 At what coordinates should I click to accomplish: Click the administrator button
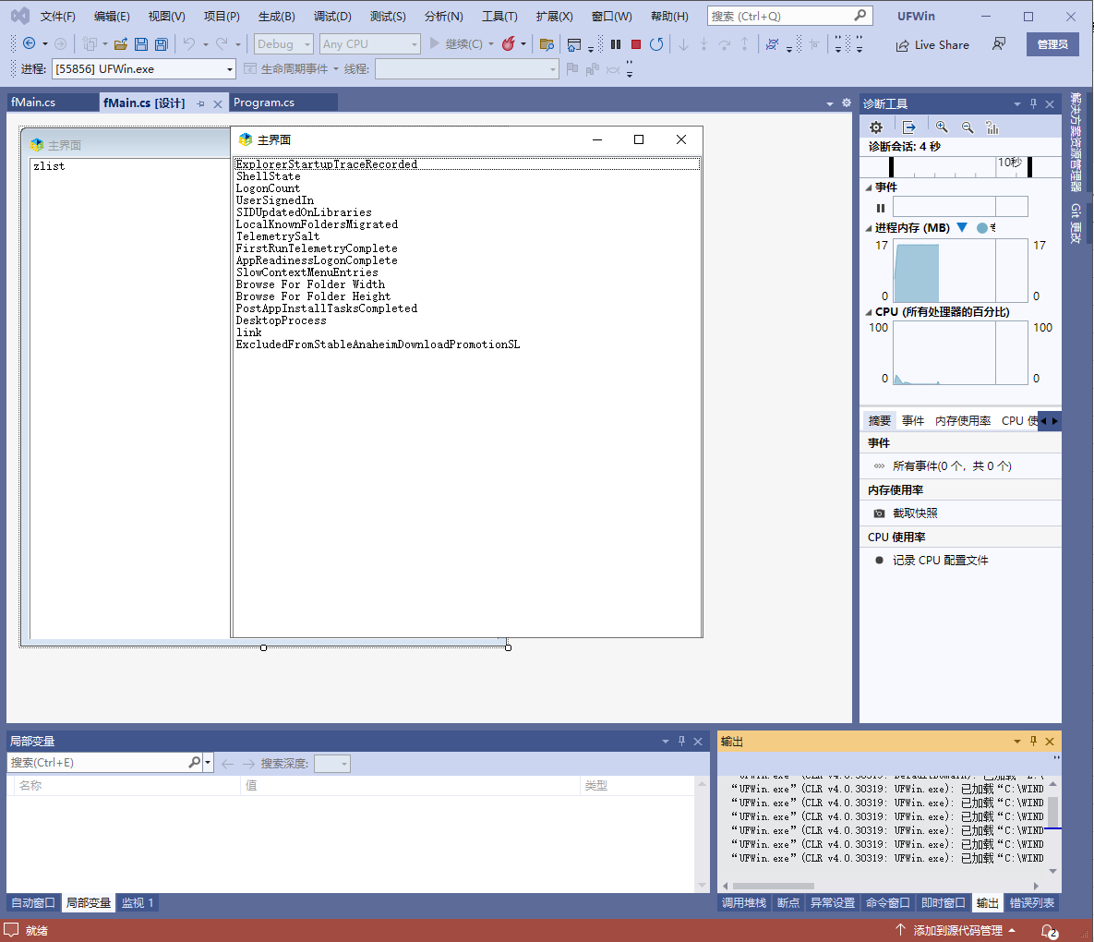point(1052,44)
